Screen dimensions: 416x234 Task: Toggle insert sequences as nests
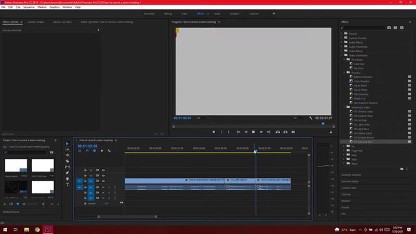click(x=79, y=151)
